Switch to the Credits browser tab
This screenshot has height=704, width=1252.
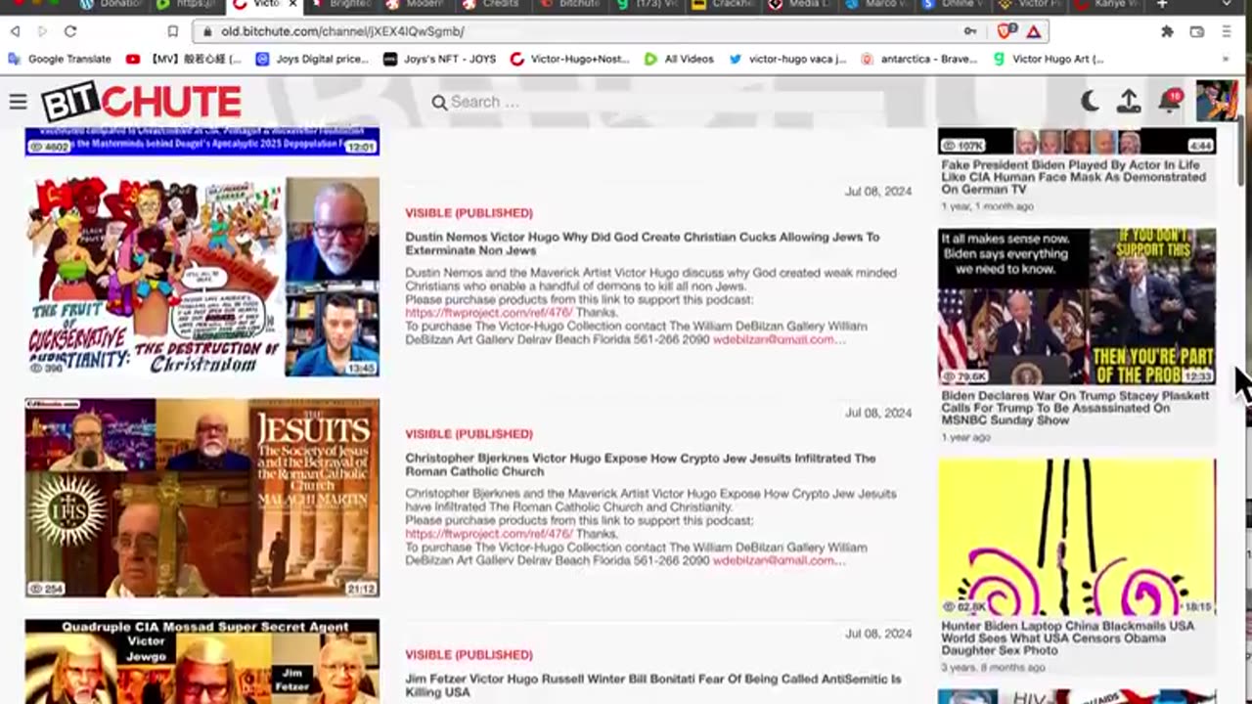(x=492, y=5)
